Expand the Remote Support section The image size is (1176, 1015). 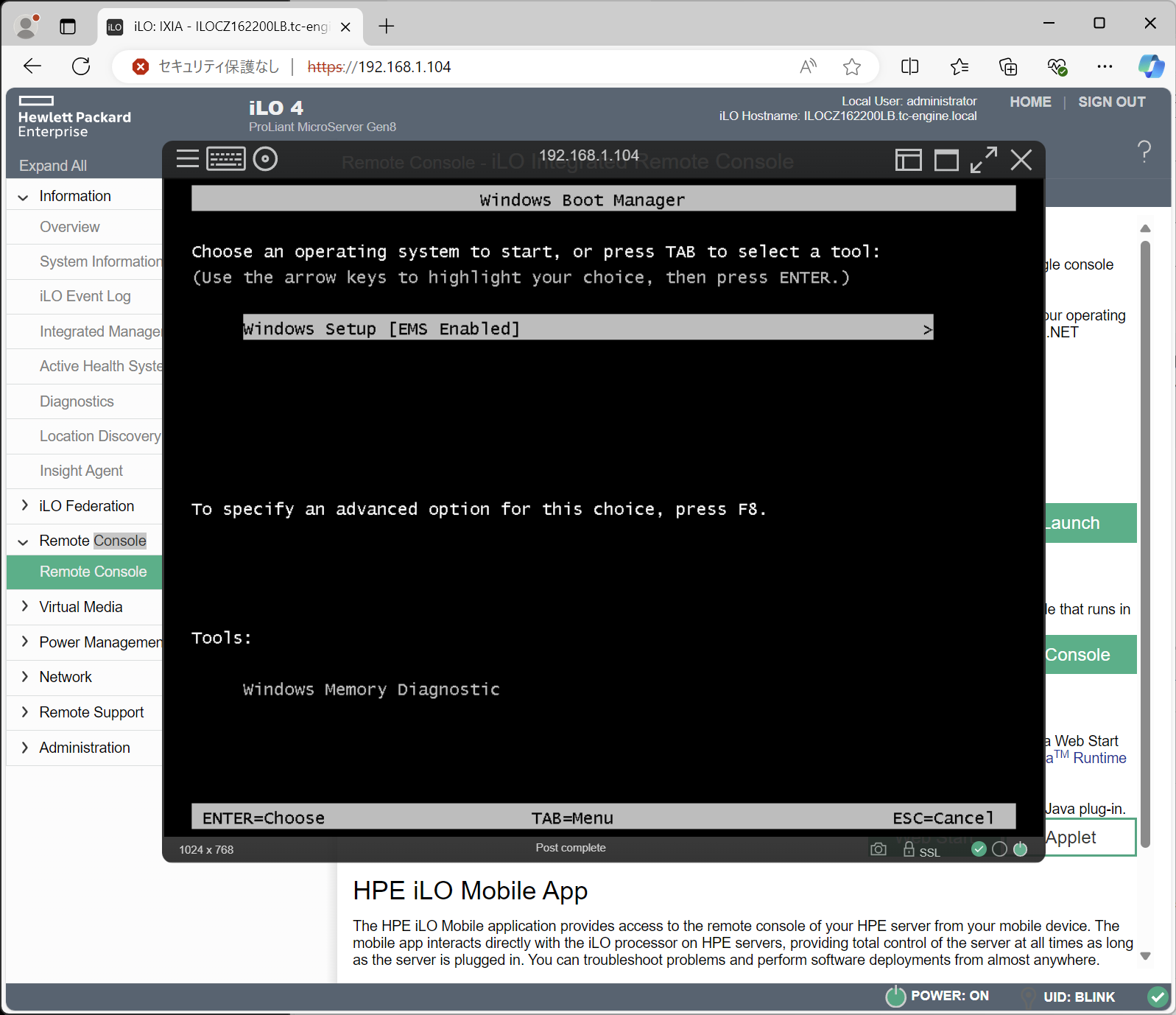(24, 712)
